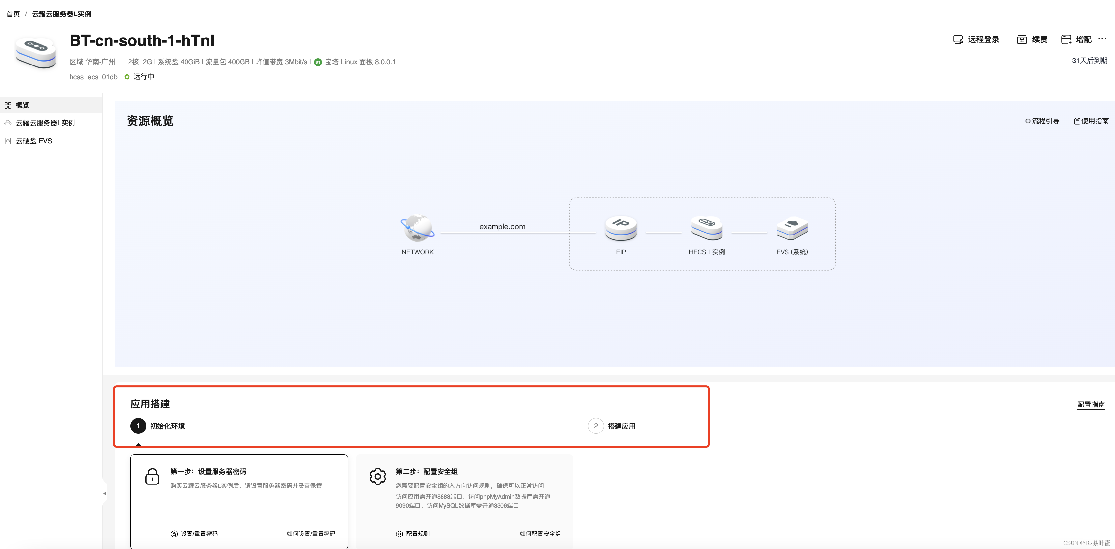Click the gear icon in step two
Viewport: 1115px width, 549px height.
(x=378, y=476)
